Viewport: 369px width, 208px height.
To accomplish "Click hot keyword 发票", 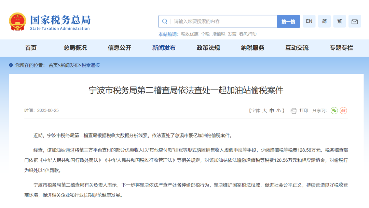I will (x=232, y=34).
